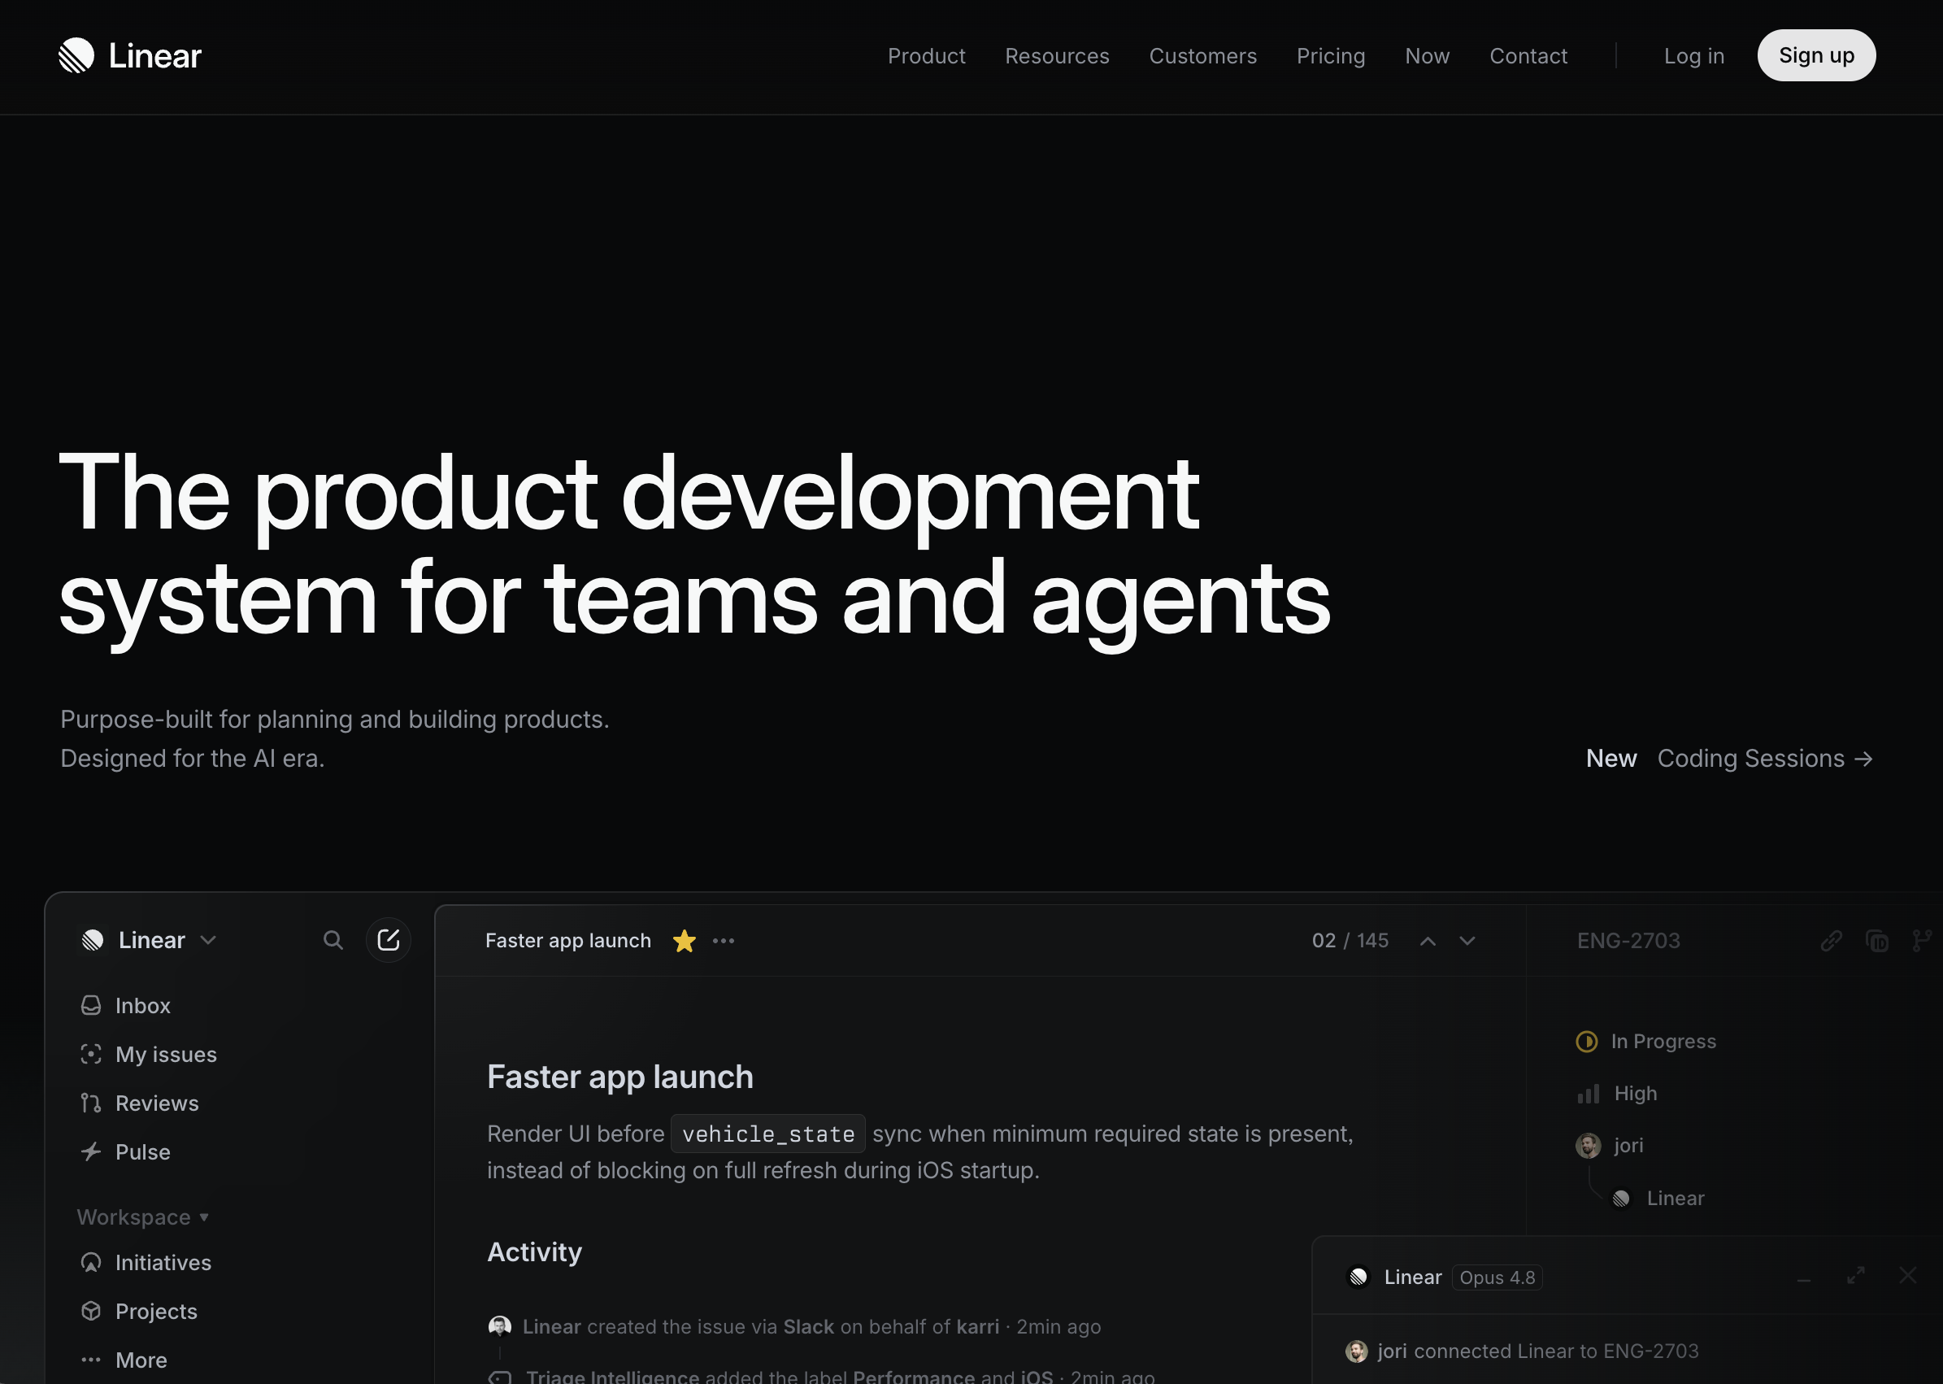The width and height of the screenshot is (1943, 1384).
Task: Click the High priority bars icon
Action: tap(1588, 1094)
